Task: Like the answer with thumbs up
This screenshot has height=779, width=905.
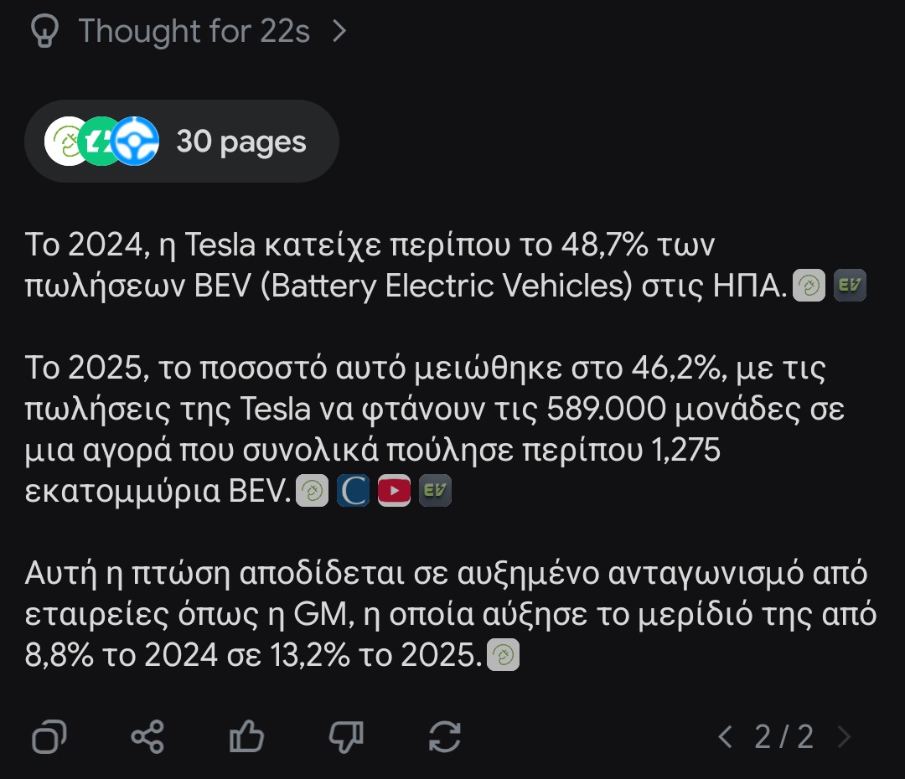Action: [x=246, y=737]
